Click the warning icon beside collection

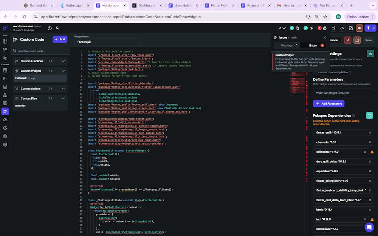372,152
